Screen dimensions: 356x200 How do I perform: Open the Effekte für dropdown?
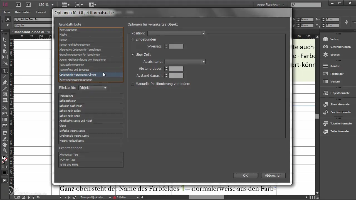(x=93, y=88)
